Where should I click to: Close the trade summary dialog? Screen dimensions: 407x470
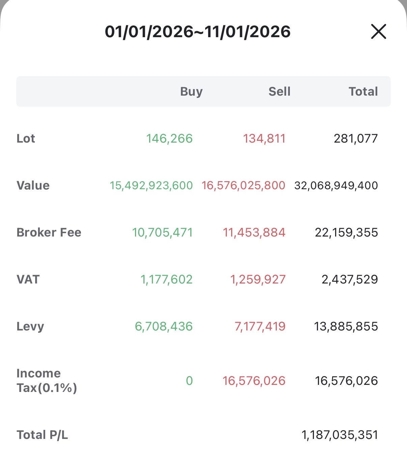click(x=378, y=32)
